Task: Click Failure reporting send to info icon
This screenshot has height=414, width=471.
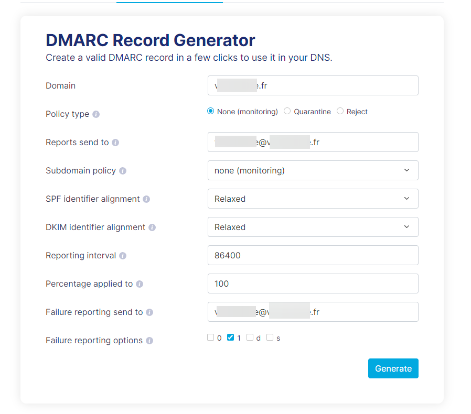Action: (149, 312)
